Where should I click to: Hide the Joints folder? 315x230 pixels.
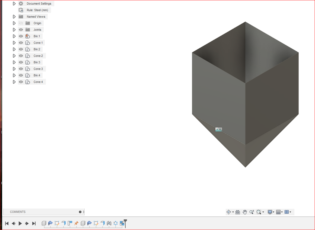(21, 30)
